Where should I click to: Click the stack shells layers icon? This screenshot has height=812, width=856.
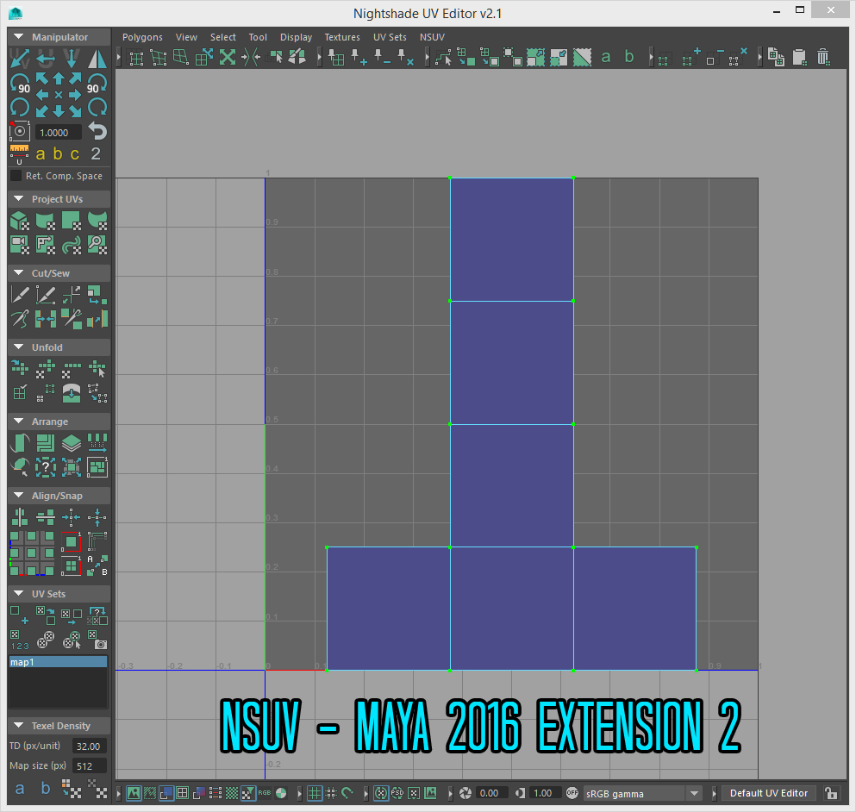[72, 443]
